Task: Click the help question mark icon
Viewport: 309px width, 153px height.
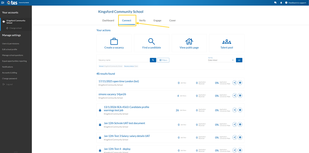Action: [x=286, y=3]
